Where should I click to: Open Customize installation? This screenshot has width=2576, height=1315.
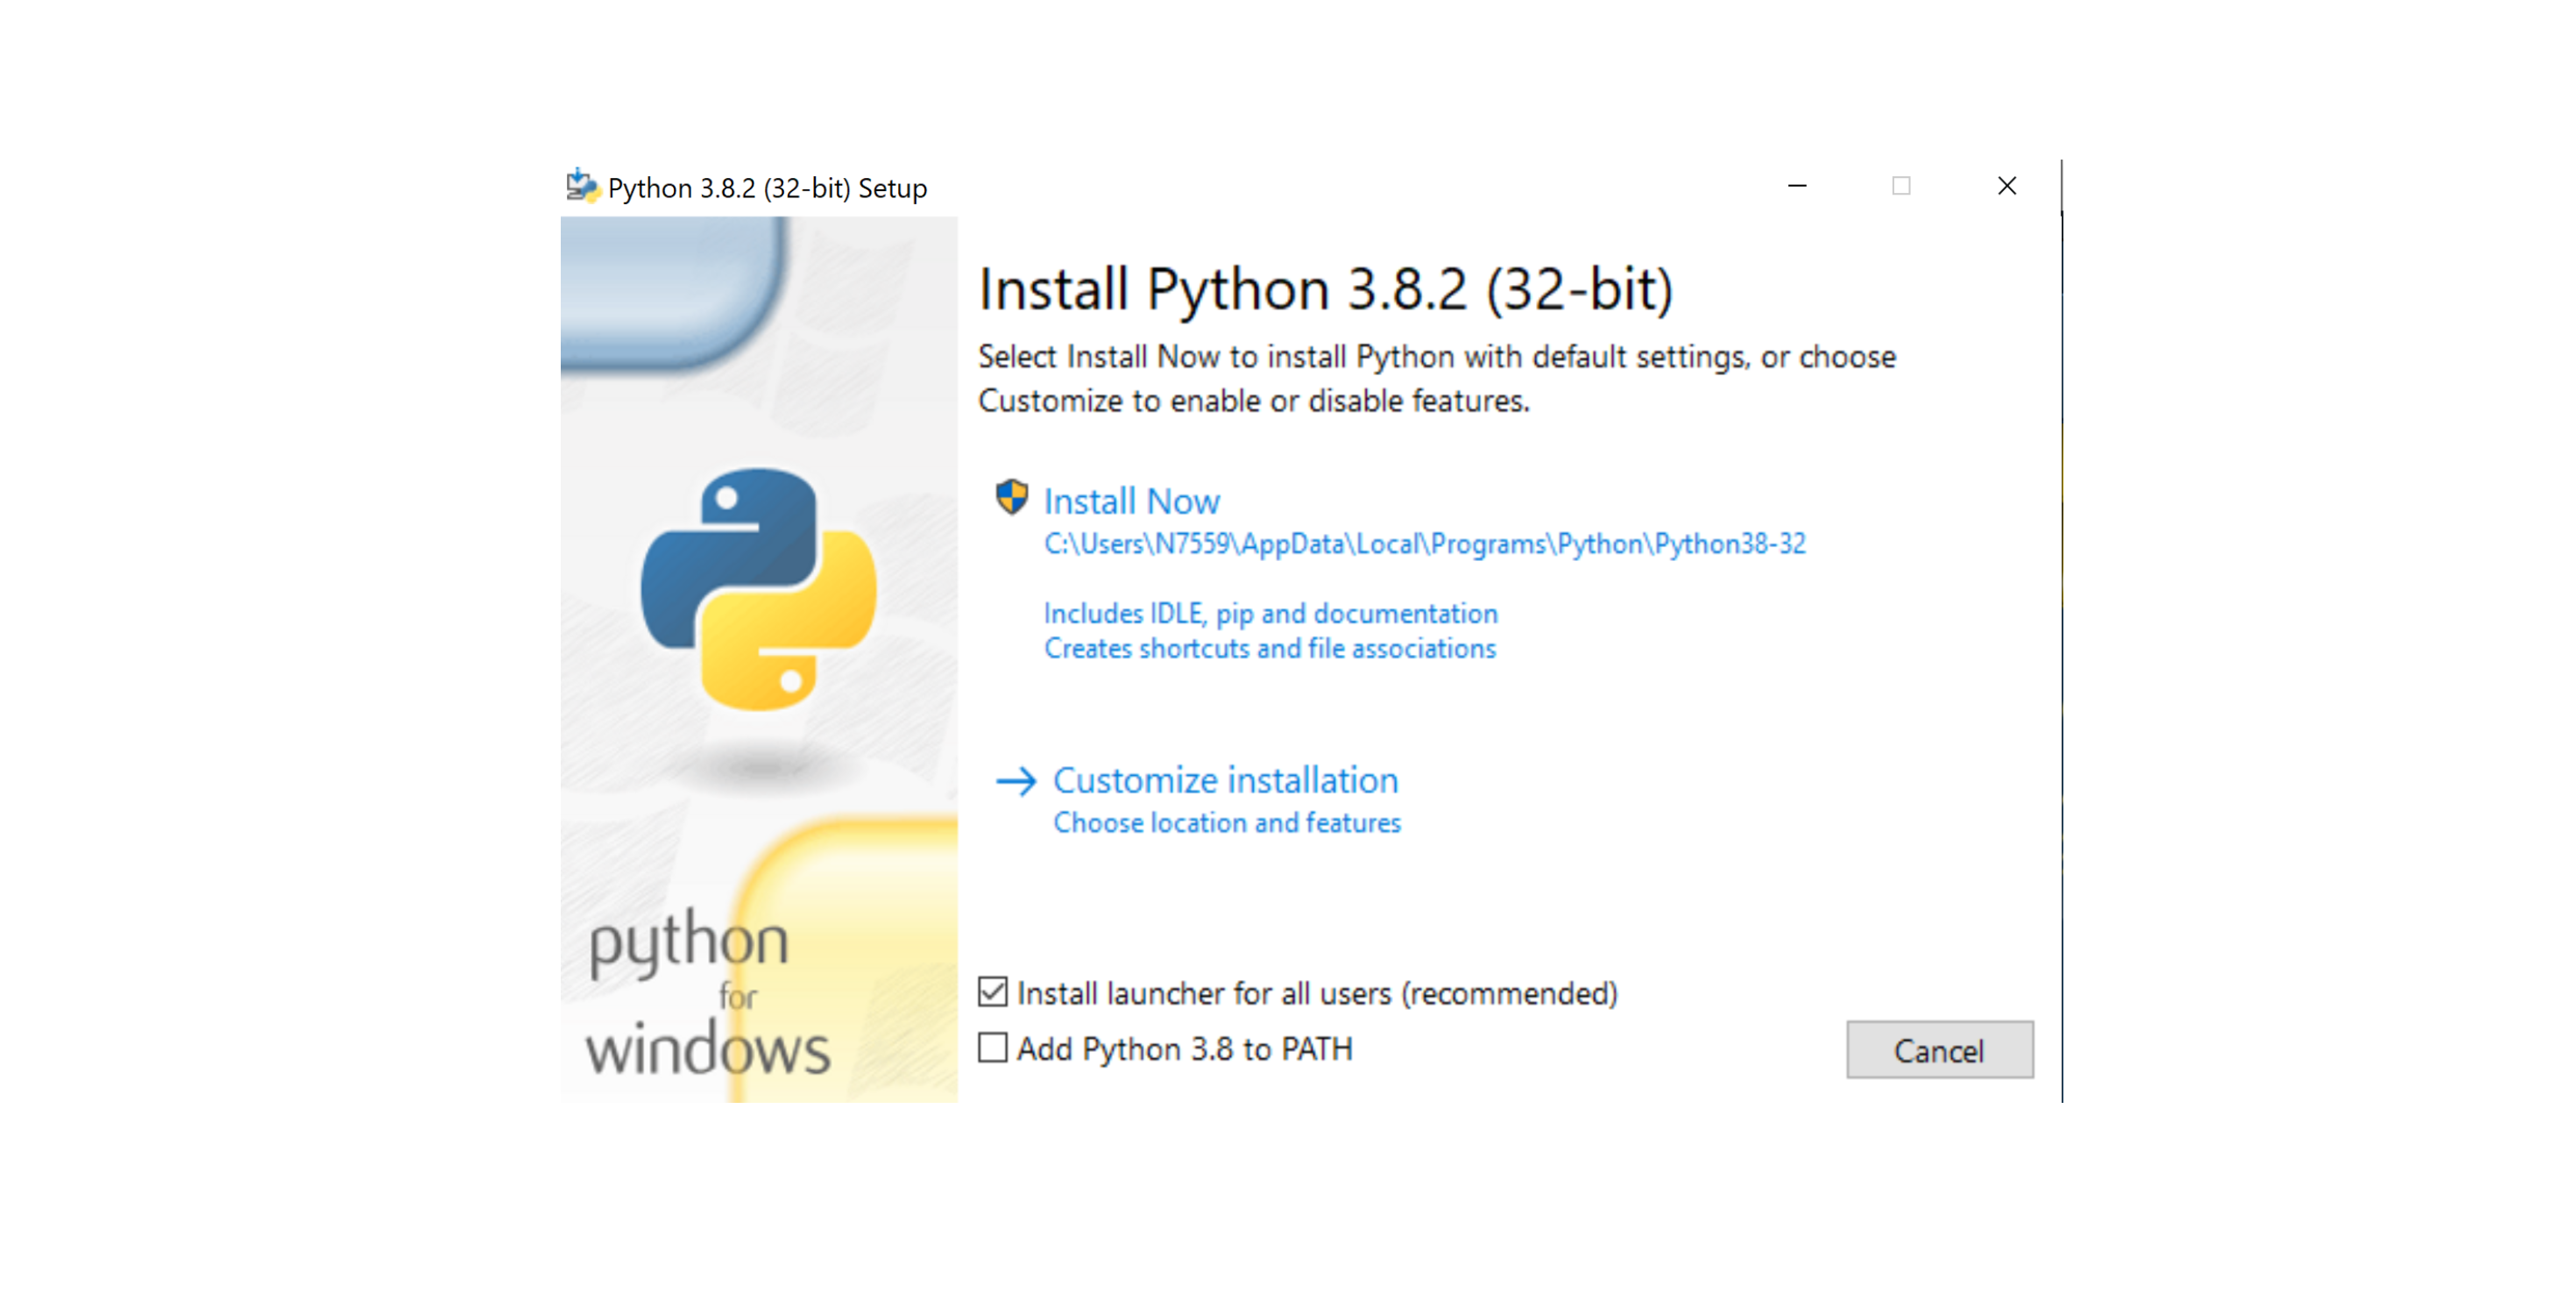(x=1225, y=779)
